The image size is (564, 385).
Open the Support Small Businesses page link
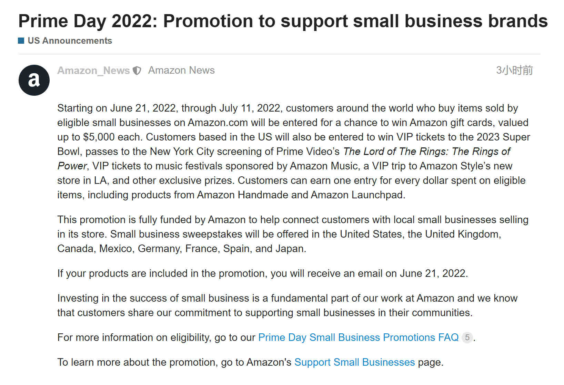tap(355, 362)
